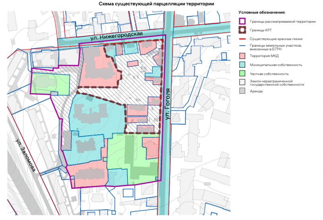The image size is (323, 220).
Task: Click the red existing red lines legend symbol
Action: [x=242, y=39]
